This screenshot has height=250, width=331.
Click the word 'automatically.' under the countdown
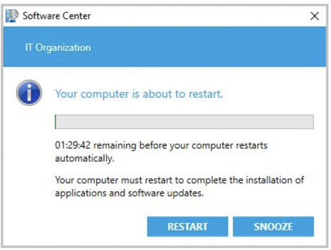(x=85, y=157)
